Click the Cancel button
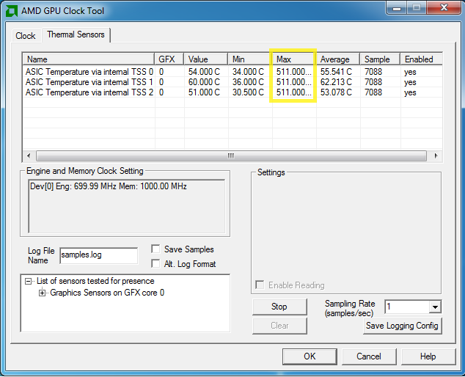This screenshot has width=465, height=377. click(x=369, y=356)
